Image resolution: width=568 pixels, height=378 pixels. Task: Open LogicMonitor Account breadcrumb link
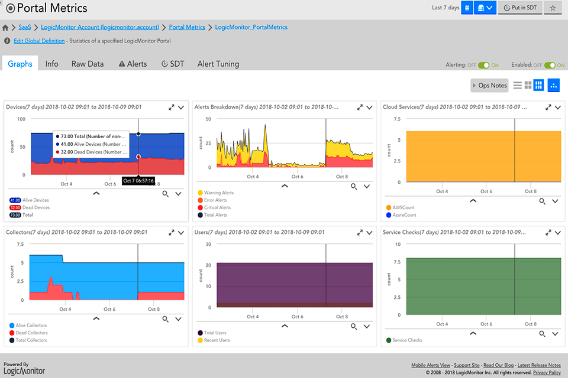pyautogui.click(x=100, y=27)
